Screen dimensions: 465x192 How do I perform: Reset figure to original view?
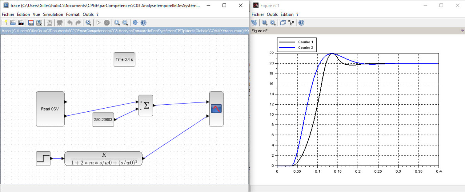point(273,23)
